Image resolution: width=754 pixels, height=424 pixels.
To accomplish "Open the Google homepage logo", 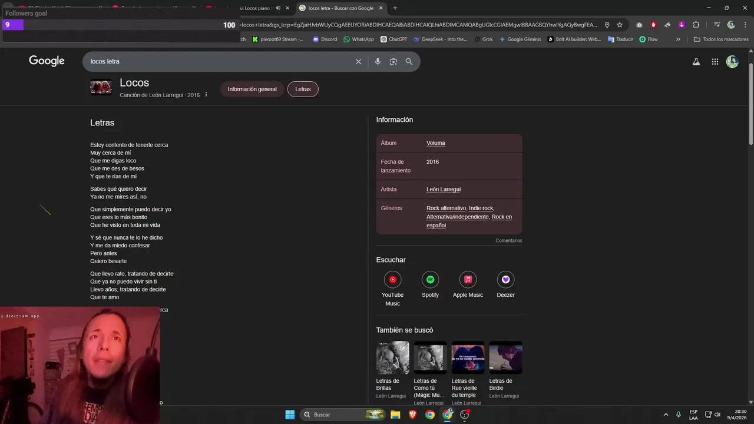I will pos(47,61).
